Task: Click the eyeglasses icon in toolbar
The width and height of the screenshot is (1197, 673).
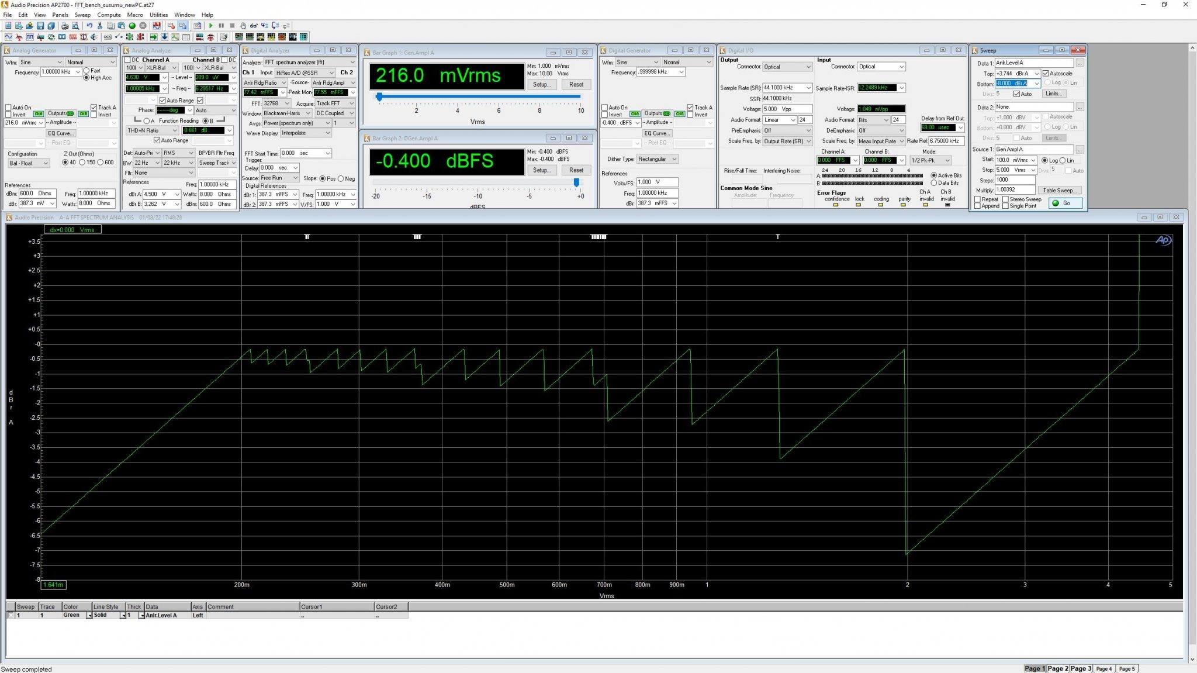Action: click(254, 26)
